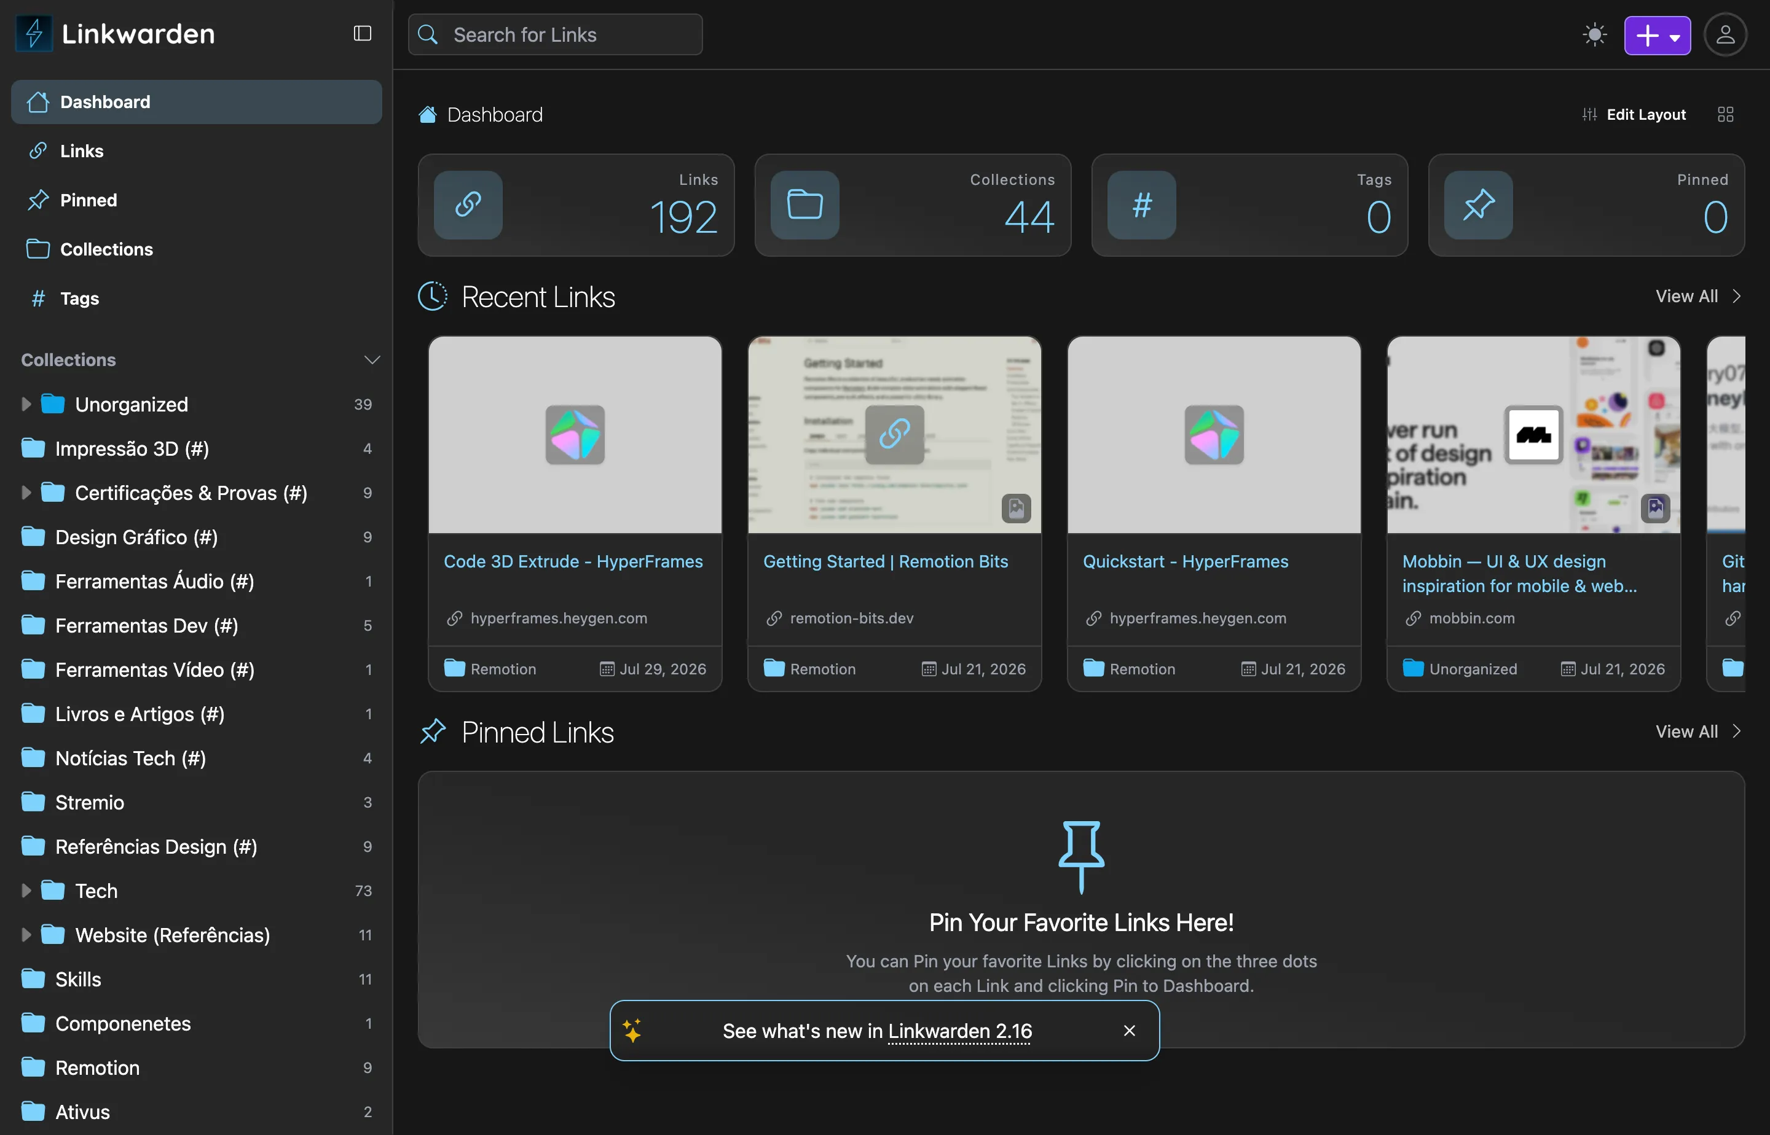Open Linkwarden 2.16 release notes link
The height and width of the screenshot is (1135, 1770).
[x=959, y=1031]
